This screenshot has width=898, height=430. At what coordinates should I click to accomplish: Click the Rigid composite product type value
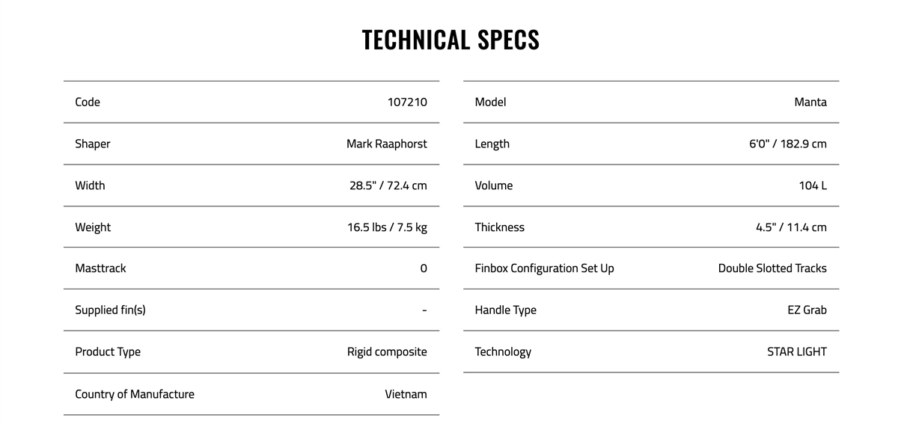pyautogui.click(x=387, y=351)
